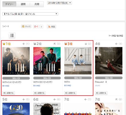Click 東方神起 artist link under WITH(A)
Screen dimensions: 126x115
pyautogui.click(x=6, y=86)
